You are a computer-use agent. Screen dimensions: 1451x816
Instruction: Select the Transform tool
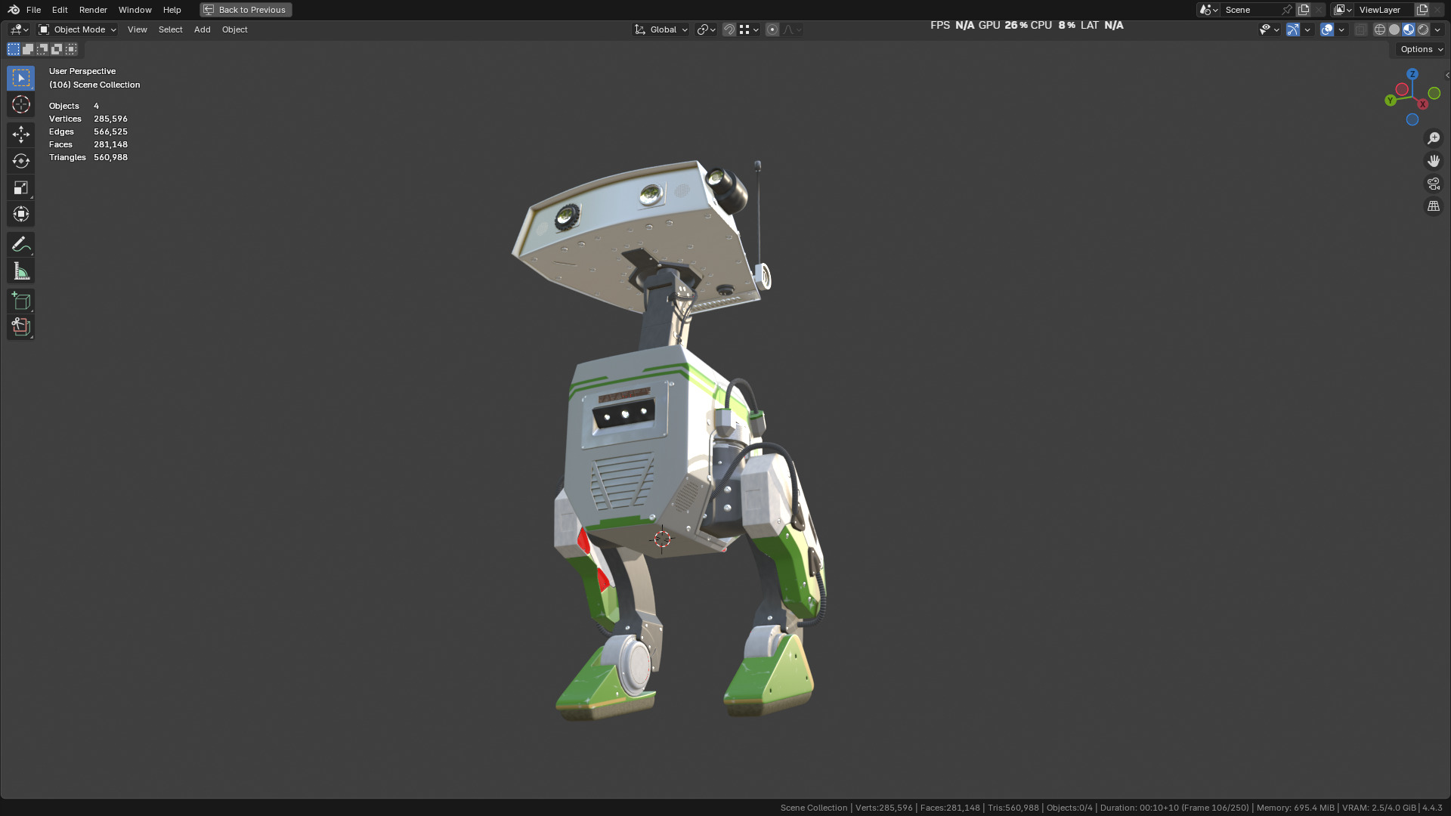pyautogui.click(x=20, y=214)
